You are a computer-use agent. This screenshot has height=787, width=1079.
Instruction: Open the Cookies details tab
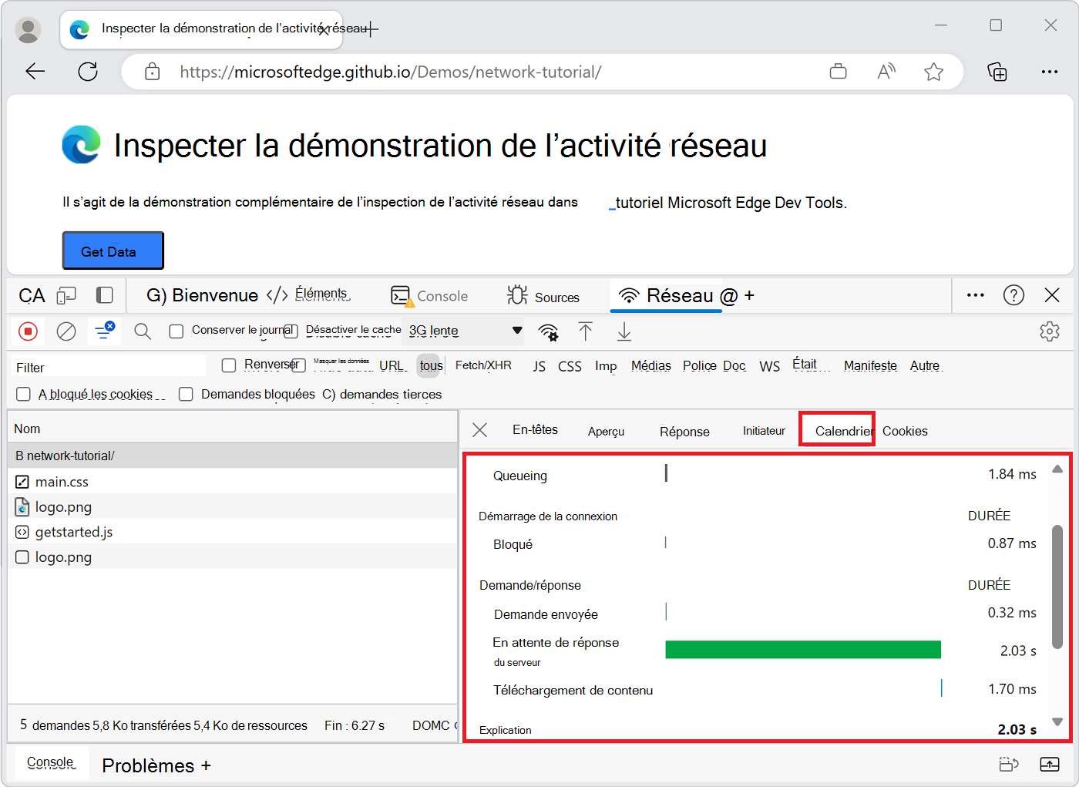[x=905, y=431]
